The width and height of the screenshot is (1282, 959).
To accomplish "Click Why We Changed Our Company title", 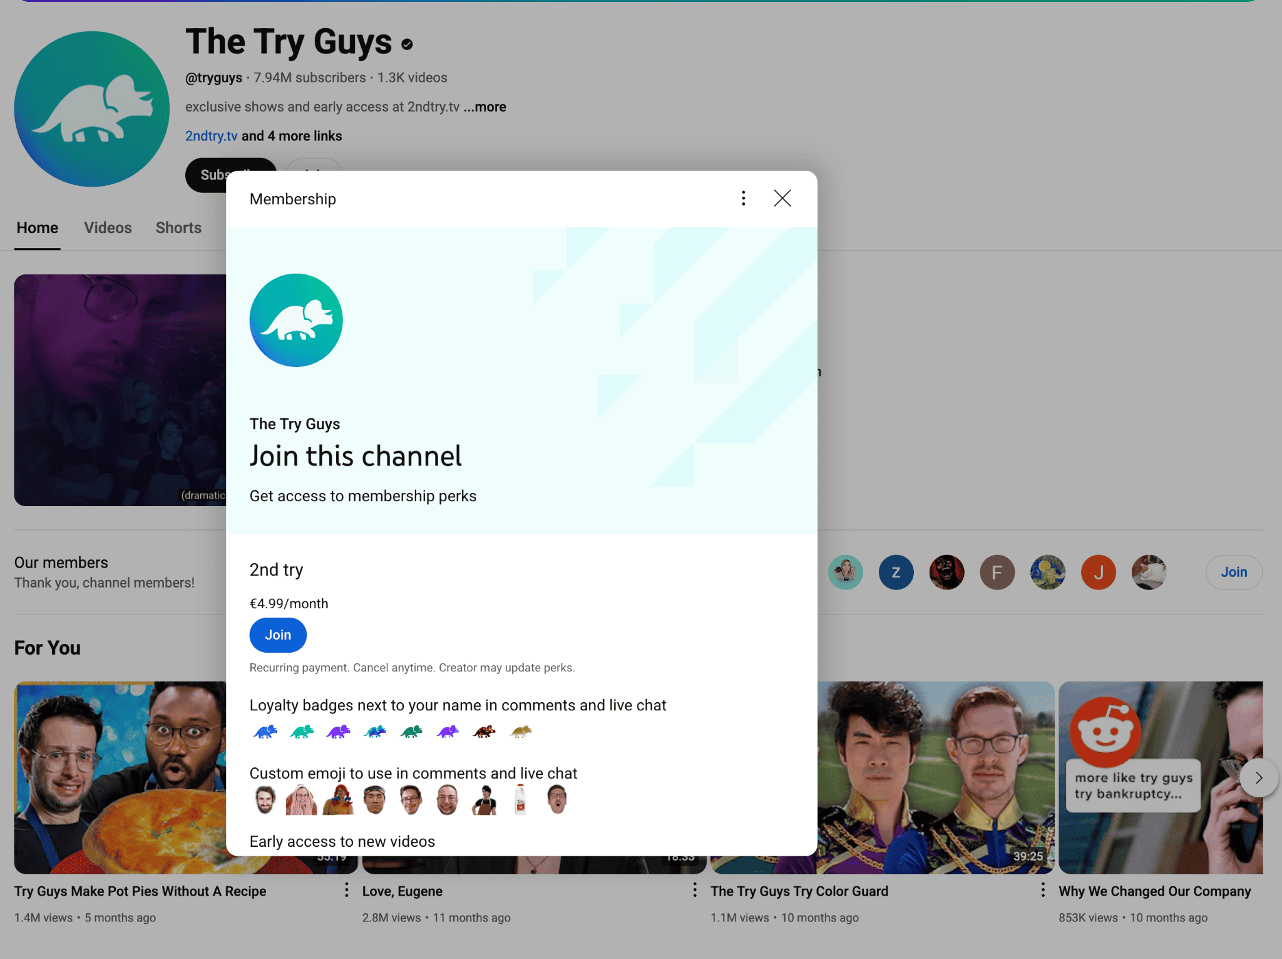I will coord(1154,891).
